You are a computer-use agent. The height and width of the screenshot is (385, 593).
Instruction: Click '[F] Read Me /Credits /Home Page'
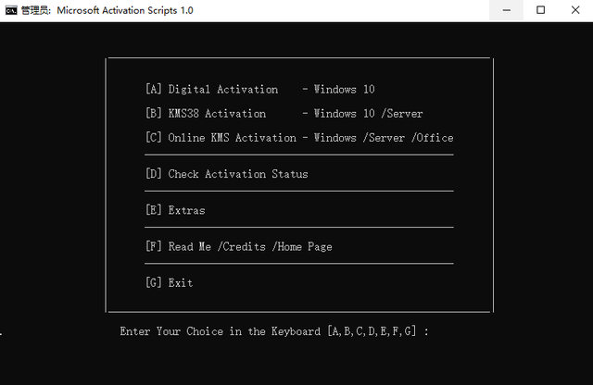(239, 246)
